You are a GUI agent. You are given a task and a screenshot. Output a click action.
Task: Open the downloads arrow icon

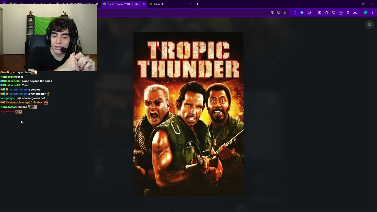[355, 12]
